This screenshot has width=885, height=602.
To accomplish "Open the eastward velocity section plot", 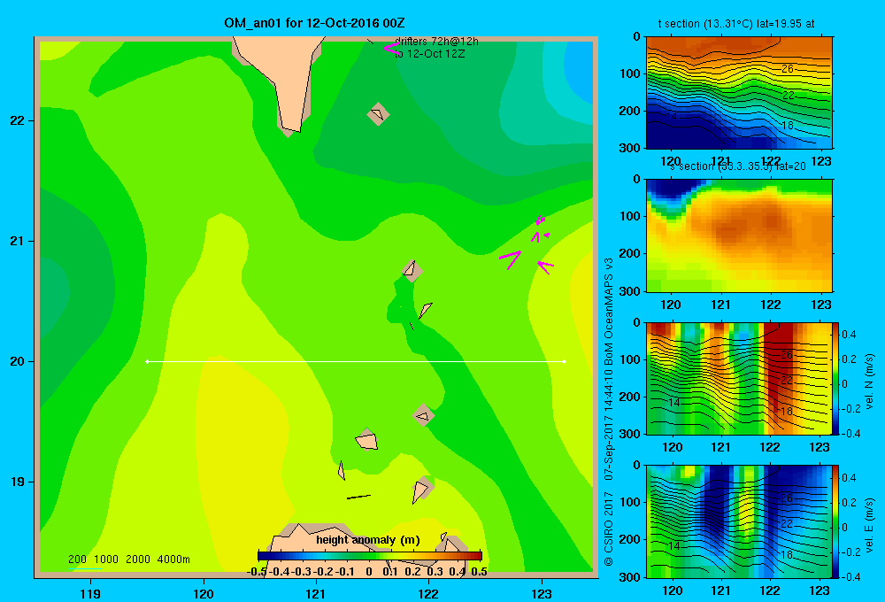I will point(739,521).
